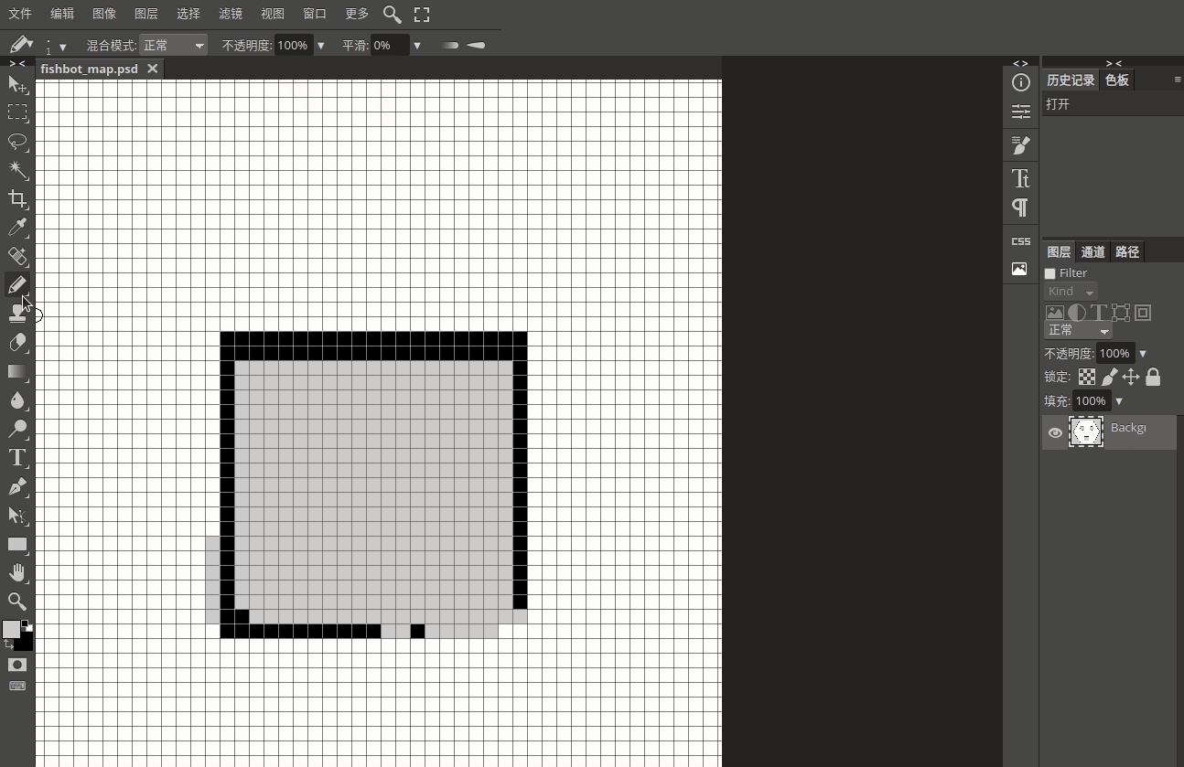The height and width of the screenshot is (767, 1184).
Task: Select the 打开 step in the history panel
Action: pos(1059,104)
